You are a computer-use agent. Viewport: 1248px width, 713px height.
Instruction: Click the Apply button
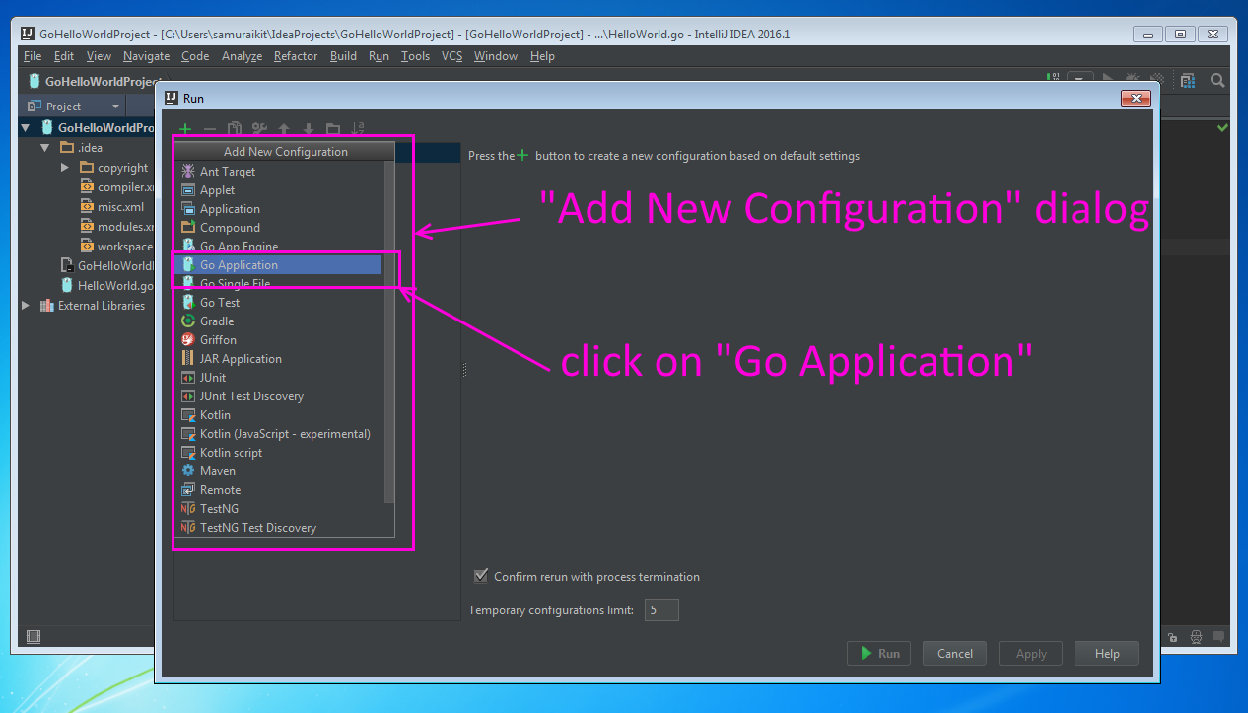(x=1031, y=653)
